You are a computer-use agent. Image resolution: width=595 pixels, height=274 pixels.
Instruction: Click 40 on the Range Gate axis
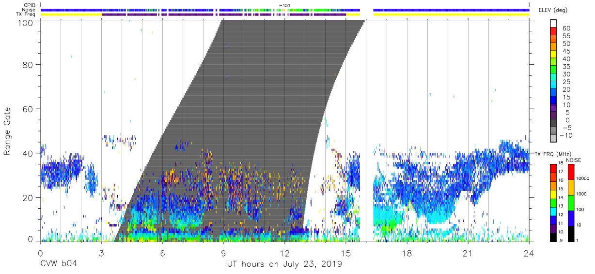click(28, 153)
